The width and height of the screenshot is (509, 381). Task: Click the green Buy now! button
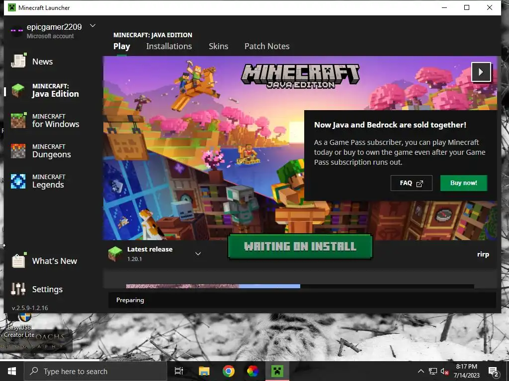(464, 183)
